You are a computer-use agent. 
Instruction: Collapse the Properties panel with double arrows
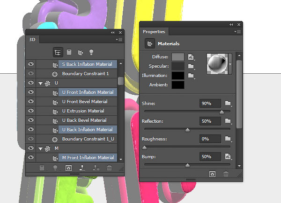(231, 24)
